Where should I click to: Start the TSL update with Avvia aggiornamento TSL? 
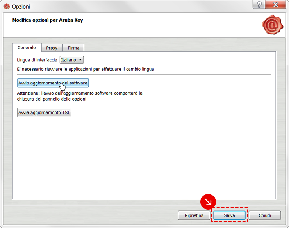coord(45,113)
